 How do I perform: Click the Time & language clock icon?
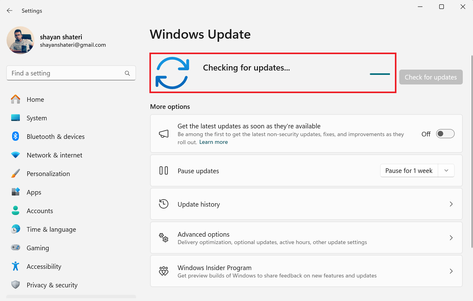15,229
